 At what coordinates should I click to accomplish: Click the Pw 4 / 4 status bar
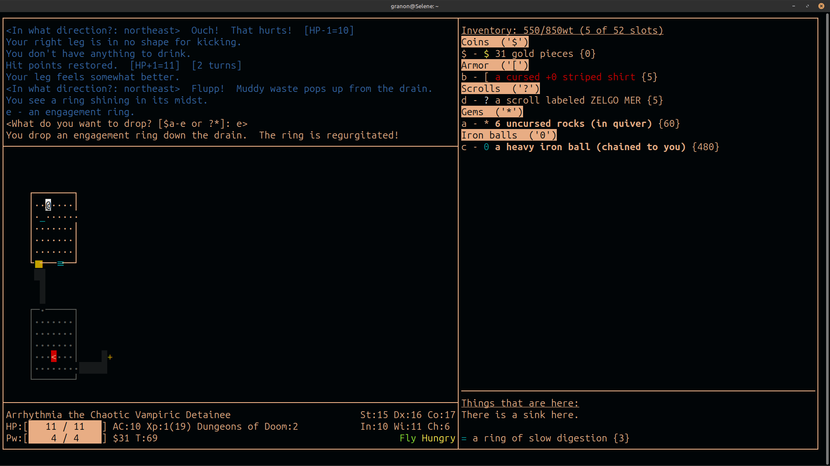coord(65,438)
